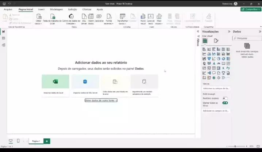262x152 pixels.
Task: Click the user account avatar icon
Action: pyautogui.click(x=236, y=4)
